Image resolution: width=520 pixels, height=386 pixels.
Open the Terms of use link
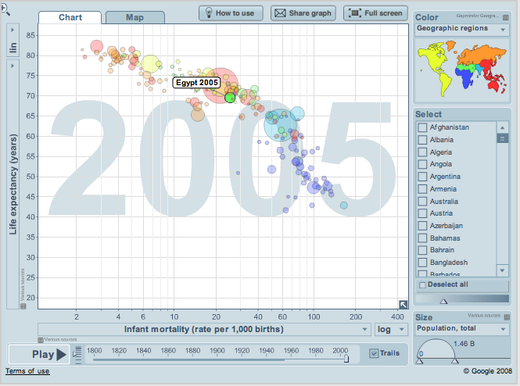pos(27,371)
